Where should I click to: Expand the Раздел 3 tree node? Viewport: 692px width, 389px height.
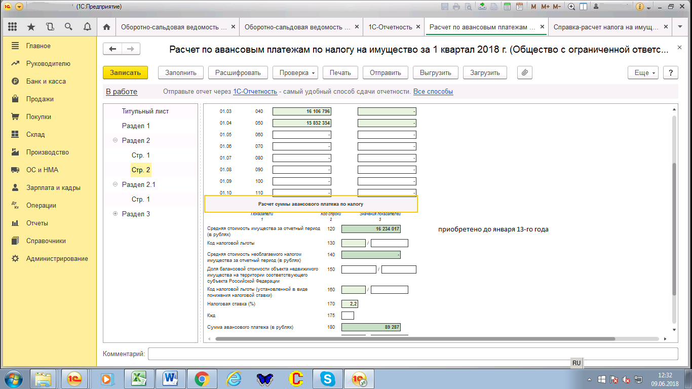(x=115, y=214)
